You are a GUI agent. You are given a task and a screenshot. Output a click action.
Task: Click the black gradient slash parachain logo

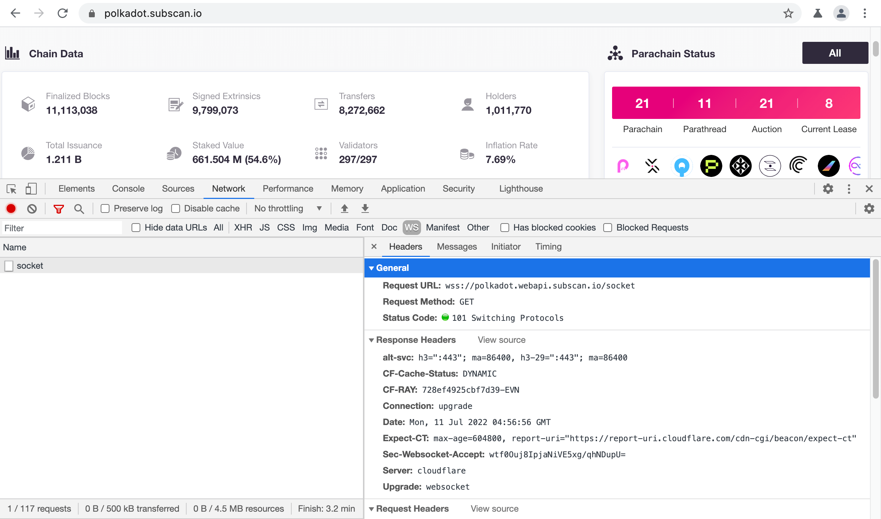tap(829, 166)
